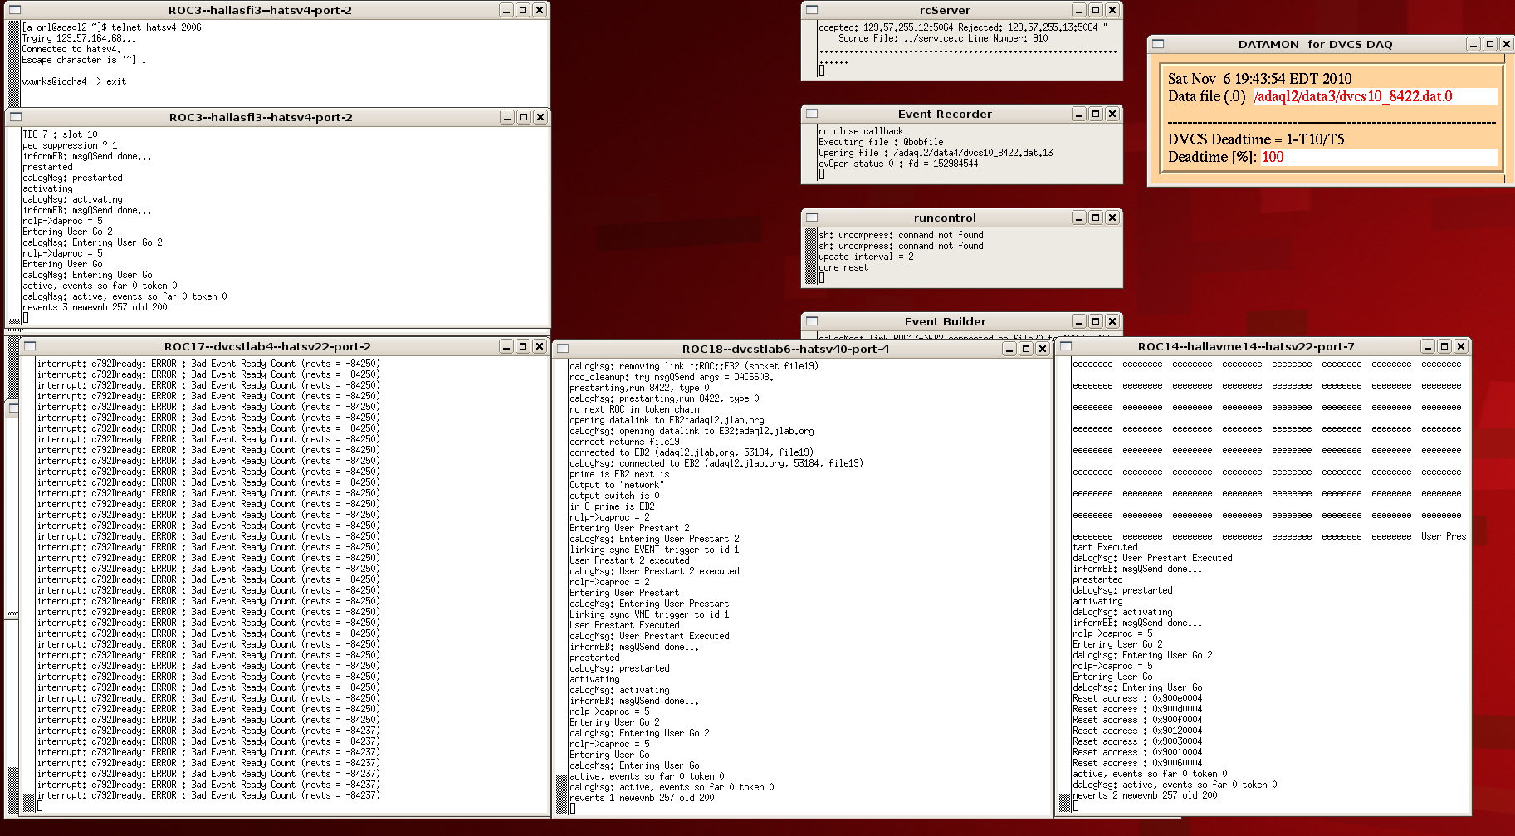Close the Event Recorder window
This screenshot has width=1515, height=836.
(x=1112, y=114)
